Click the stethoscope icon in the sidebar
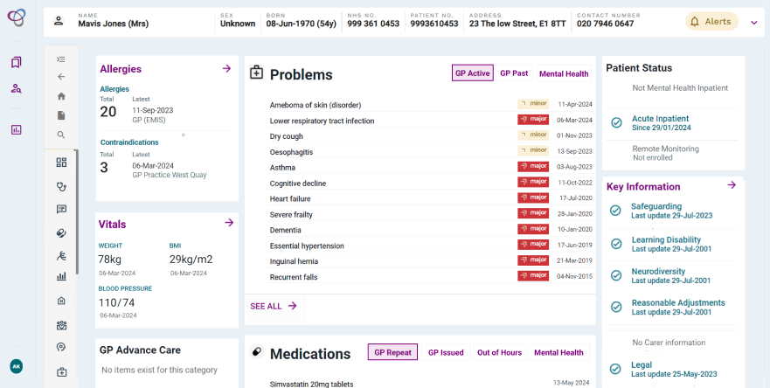This screenshot has width=770, height=388. coord(61,185)
